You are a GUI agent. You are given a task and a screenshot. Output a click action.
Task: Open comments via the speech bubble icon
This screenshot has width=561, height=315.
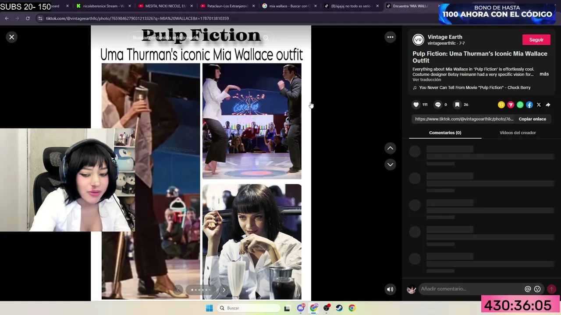[437, 105]
